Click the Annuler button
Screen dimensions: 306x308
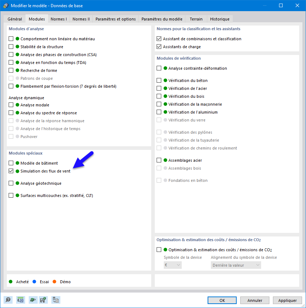(255, 300)
